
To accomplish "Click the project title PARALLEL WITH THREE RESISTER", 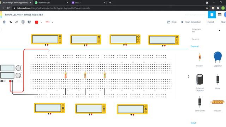I will pos(24,15).
